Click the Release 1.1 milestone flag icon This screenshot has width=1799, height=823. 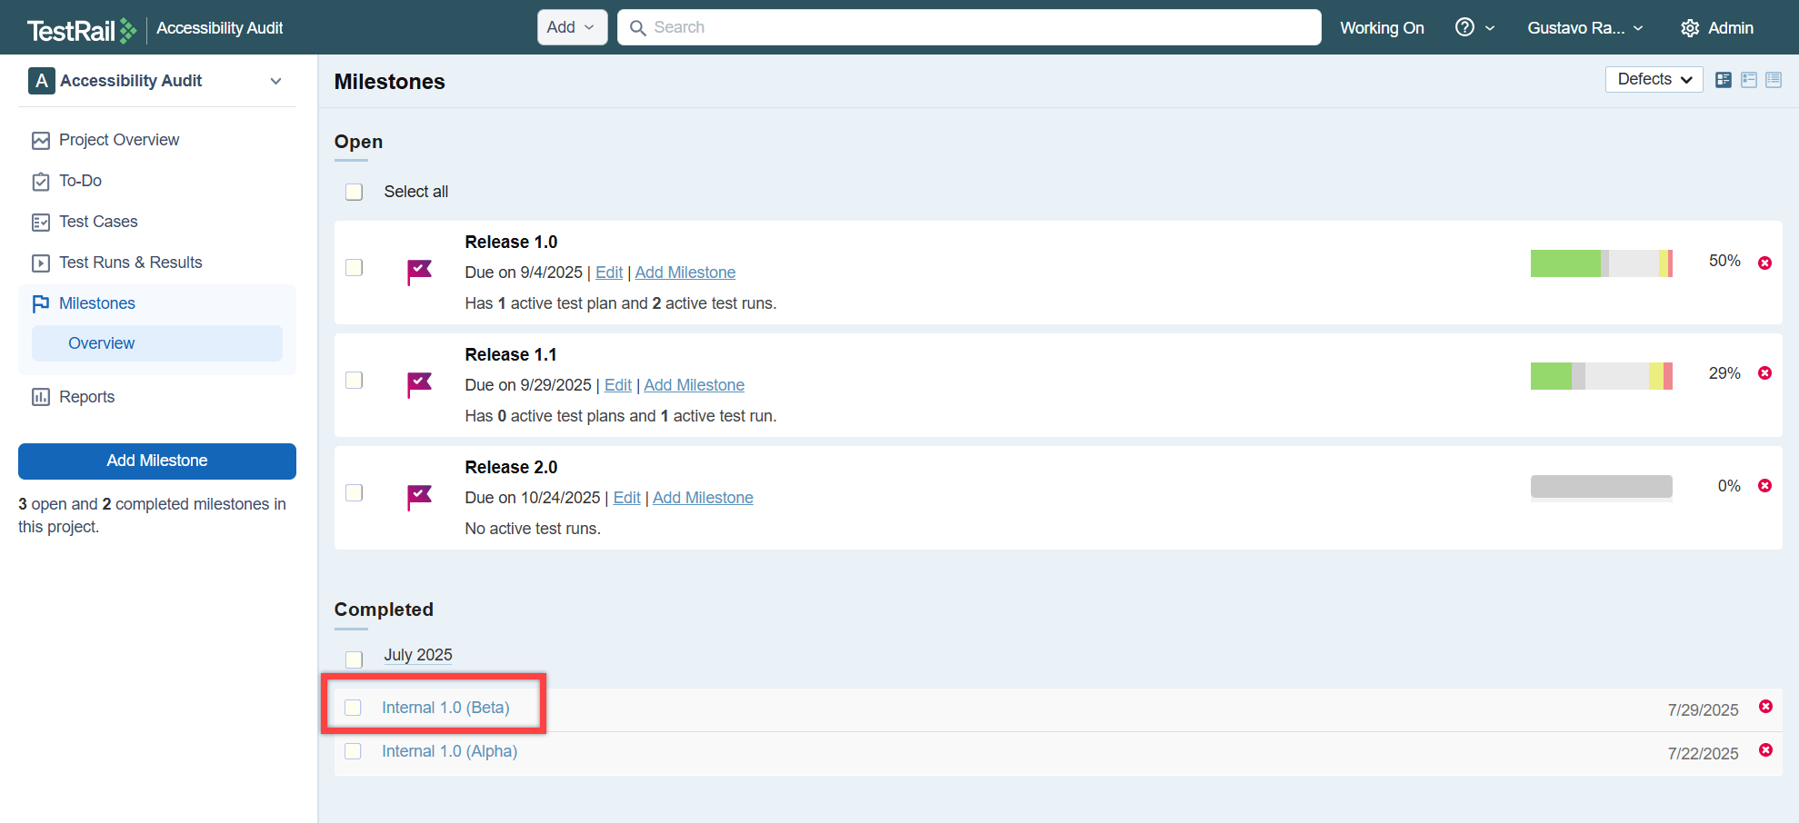pos(419,384)
